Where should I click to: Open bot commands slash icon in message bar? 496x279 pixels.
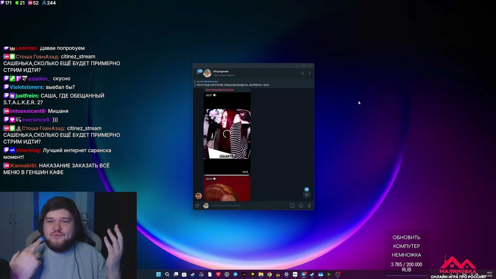pos(292,206)
